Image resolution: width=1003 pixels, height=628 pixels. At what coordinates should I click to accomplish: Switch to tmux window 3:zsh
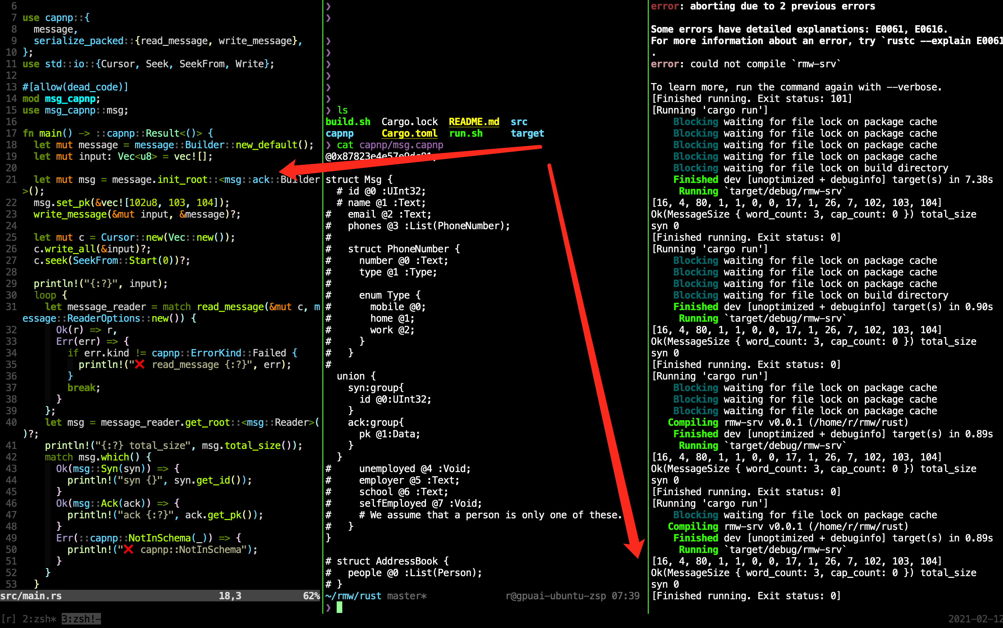coord(75,619)
